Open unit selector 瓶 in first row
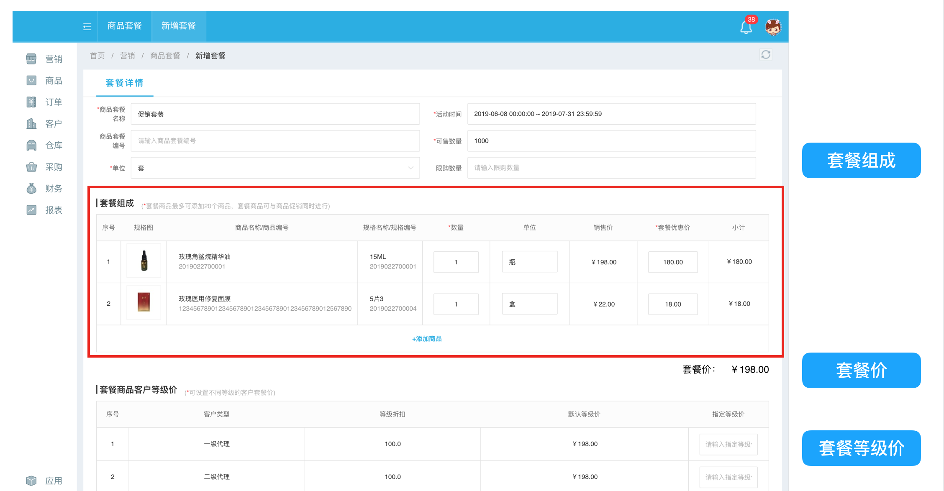 coord(529,262)
